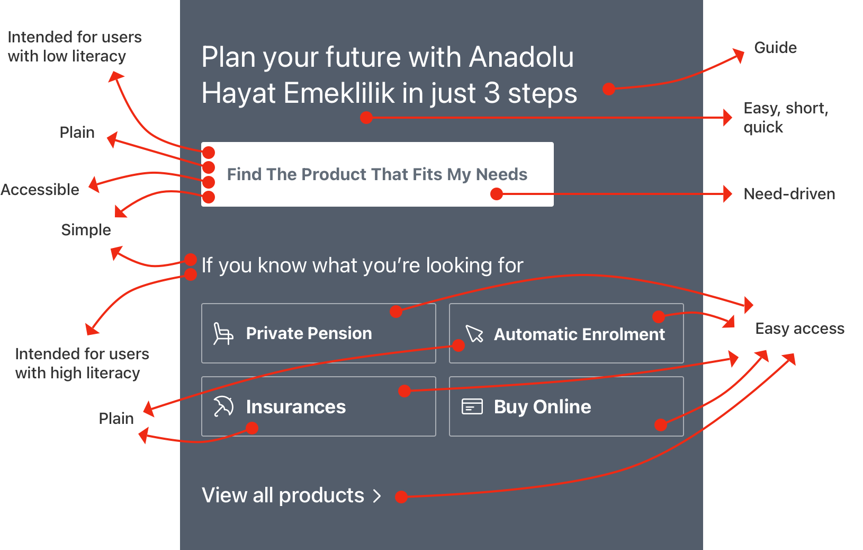
Task: Click the 'If you know what you're looking for' text
Action: point(362,265)
